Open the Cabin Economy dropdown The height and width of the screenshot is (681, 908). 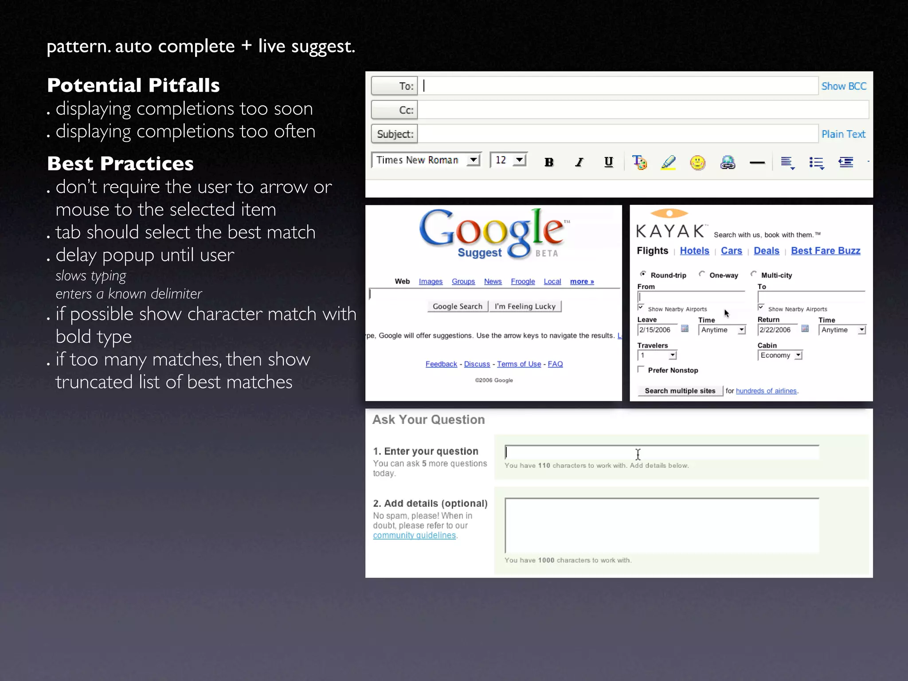(x=780, y=355)
